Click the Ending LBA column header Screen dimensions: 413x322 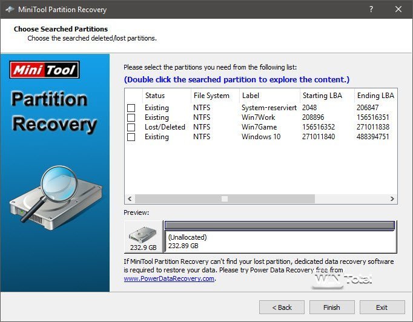click(375, 96)
